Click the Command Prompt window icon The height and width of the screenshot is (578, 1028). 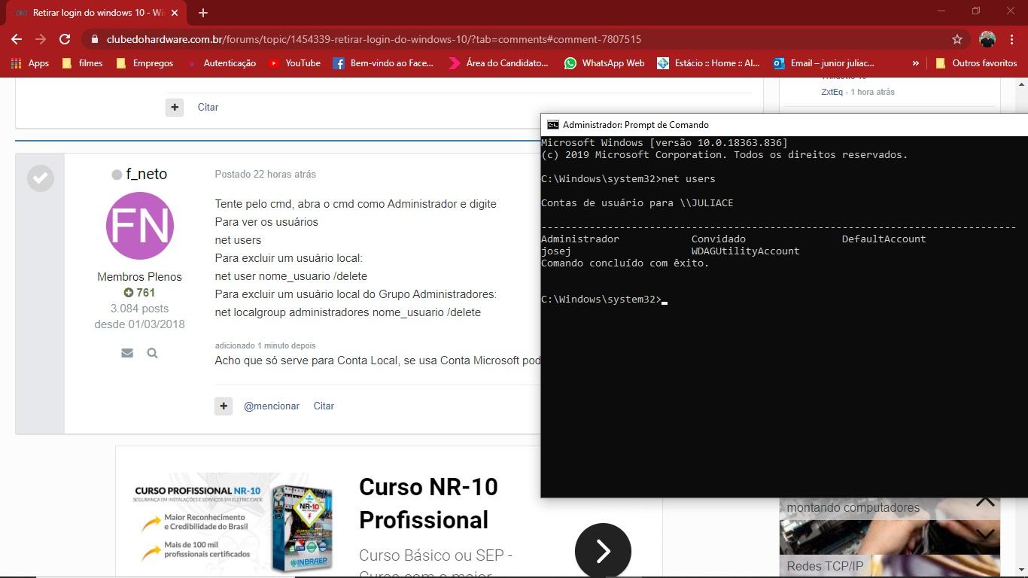coord(553,125)
